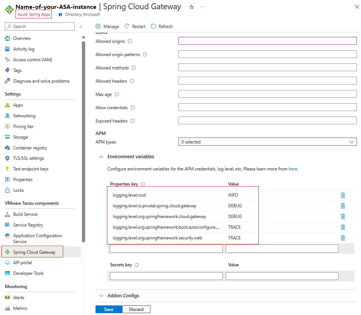This screenshot has height=315, width=361.
Task: Save the gateway configuration changes
Action: pos(108,309)
